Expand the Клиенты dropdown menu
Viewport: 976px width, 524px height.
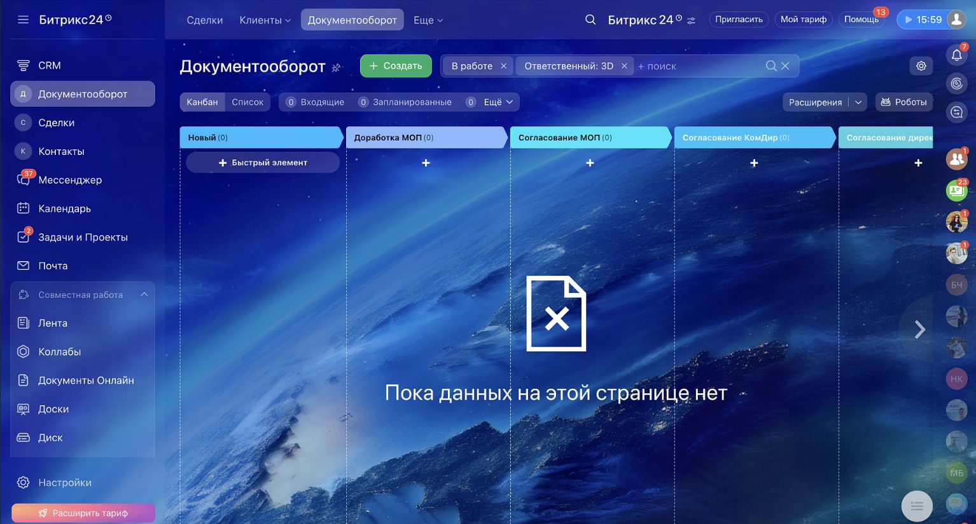pyautogui.click(x=265, y=20)
